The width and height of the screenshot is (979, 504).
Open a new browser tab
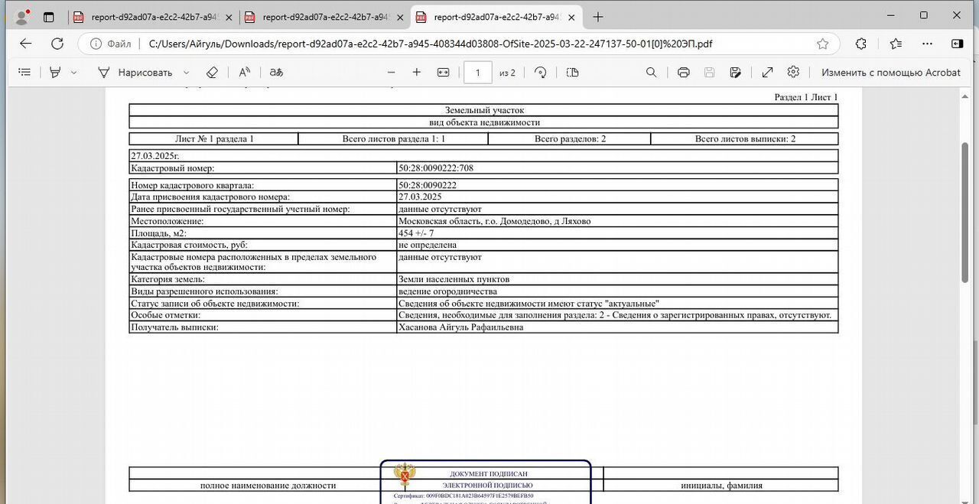pyautogui.click(x=598, y=17)
